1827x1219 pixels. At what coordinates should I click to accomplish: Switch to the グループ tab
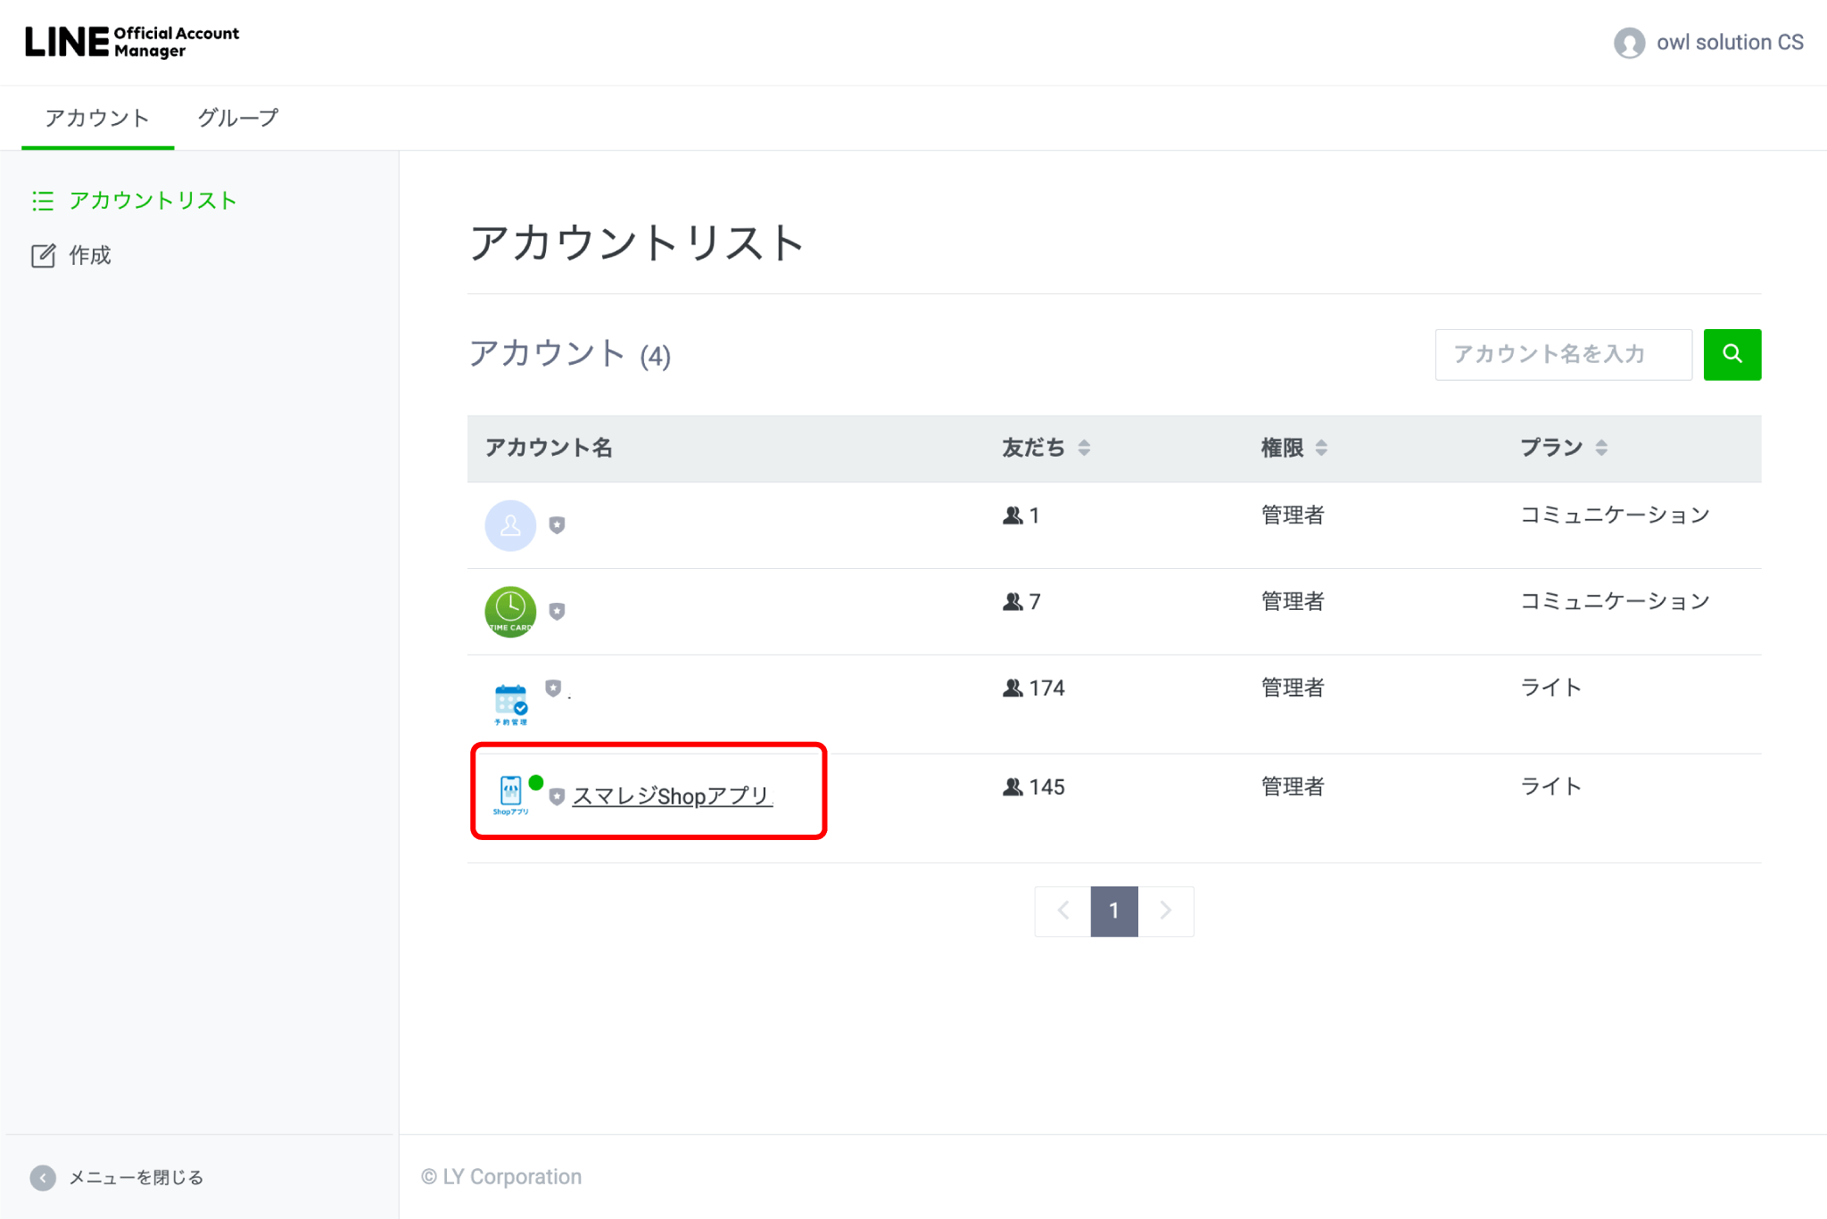(237, 118)
